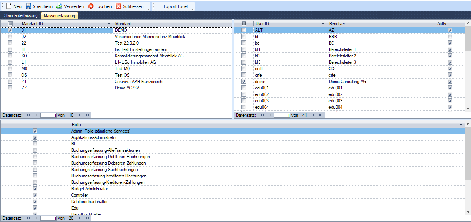The height and width of the screenshot is (222, 471).
Task: Click record number field in roles navigator
Action: (49, 218)
